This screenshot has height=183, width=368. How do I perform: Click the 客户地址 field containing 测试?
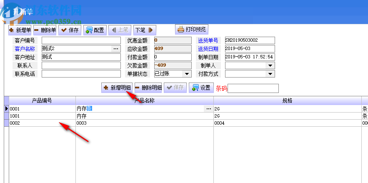81,57
